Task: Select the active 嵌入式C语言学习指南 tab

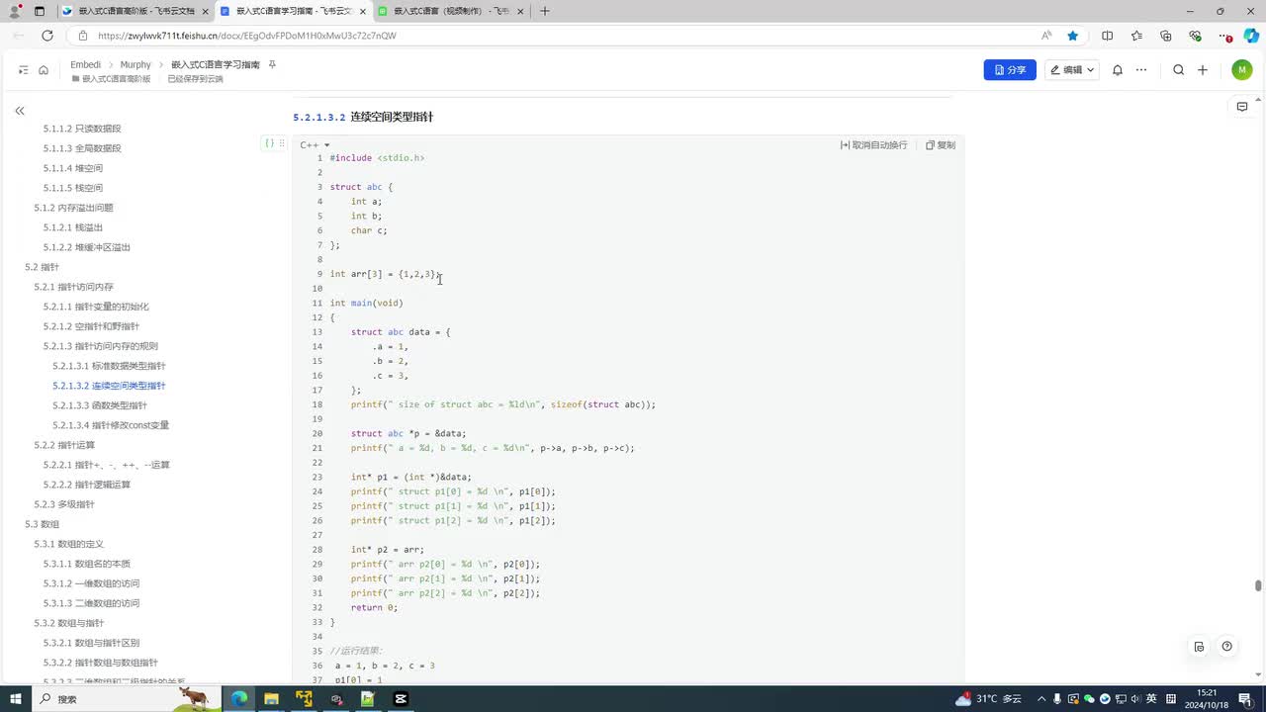Action: 292,11
